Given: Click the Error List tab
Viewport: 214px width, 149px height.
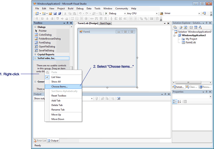Looking at the screenshot, I should 40,141.
